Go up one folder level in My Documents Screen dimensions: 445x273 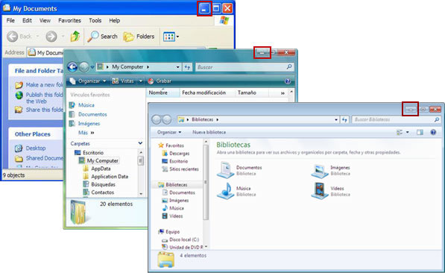pos(75,37)
